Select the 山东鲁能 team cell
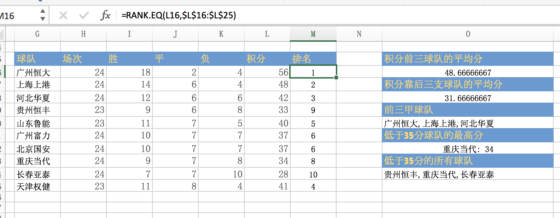The image size is (560, 218). coord(37,123)
